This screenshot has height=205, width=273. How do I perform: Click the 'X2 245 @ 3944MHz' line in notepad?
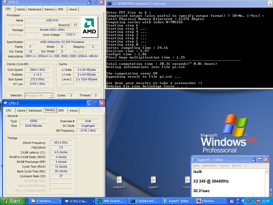point(211,181)
